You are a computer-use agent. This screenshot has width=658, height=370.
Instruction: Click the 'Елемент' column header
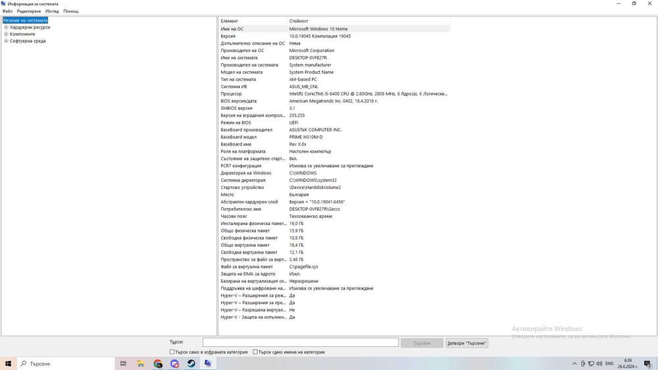point(253,21)
